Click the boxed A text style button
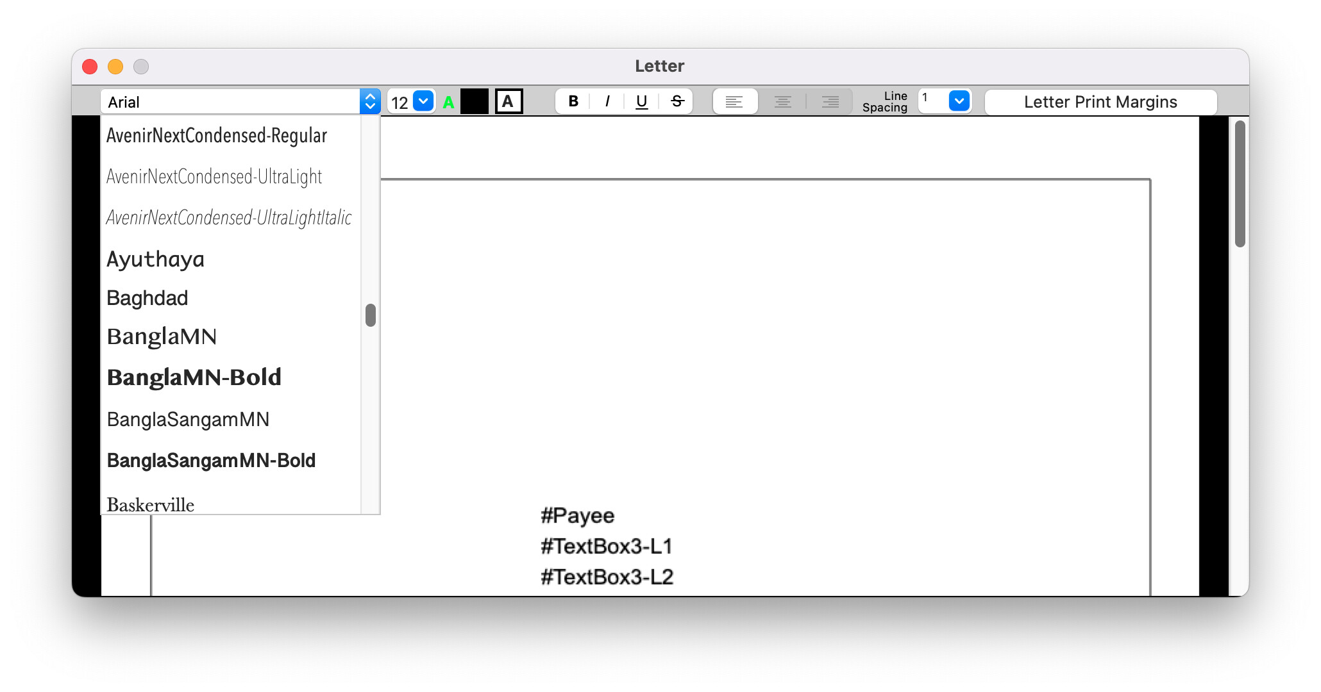 (510, 101)
